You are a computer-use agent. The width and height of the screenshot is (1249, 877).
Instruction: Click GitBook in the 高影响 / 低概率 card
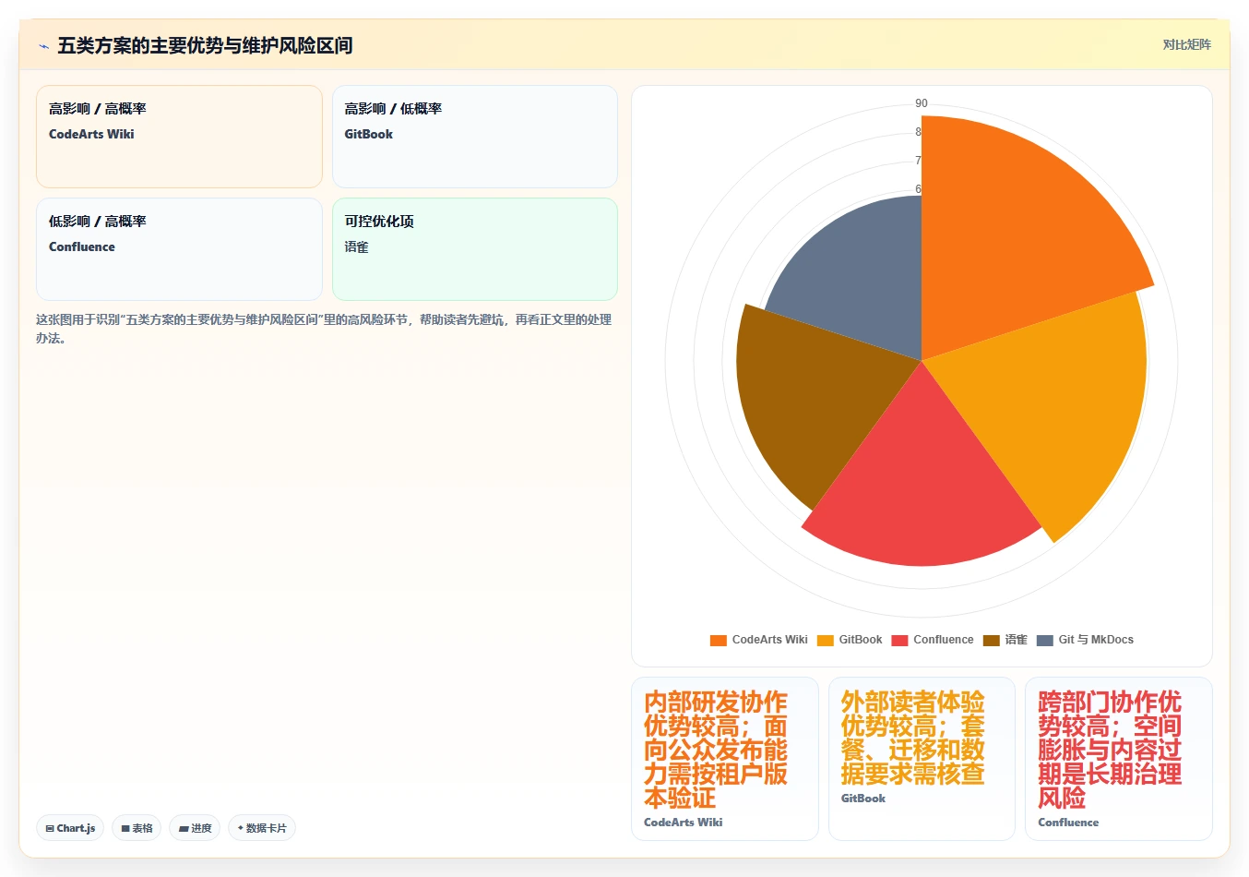coord(368,134)
